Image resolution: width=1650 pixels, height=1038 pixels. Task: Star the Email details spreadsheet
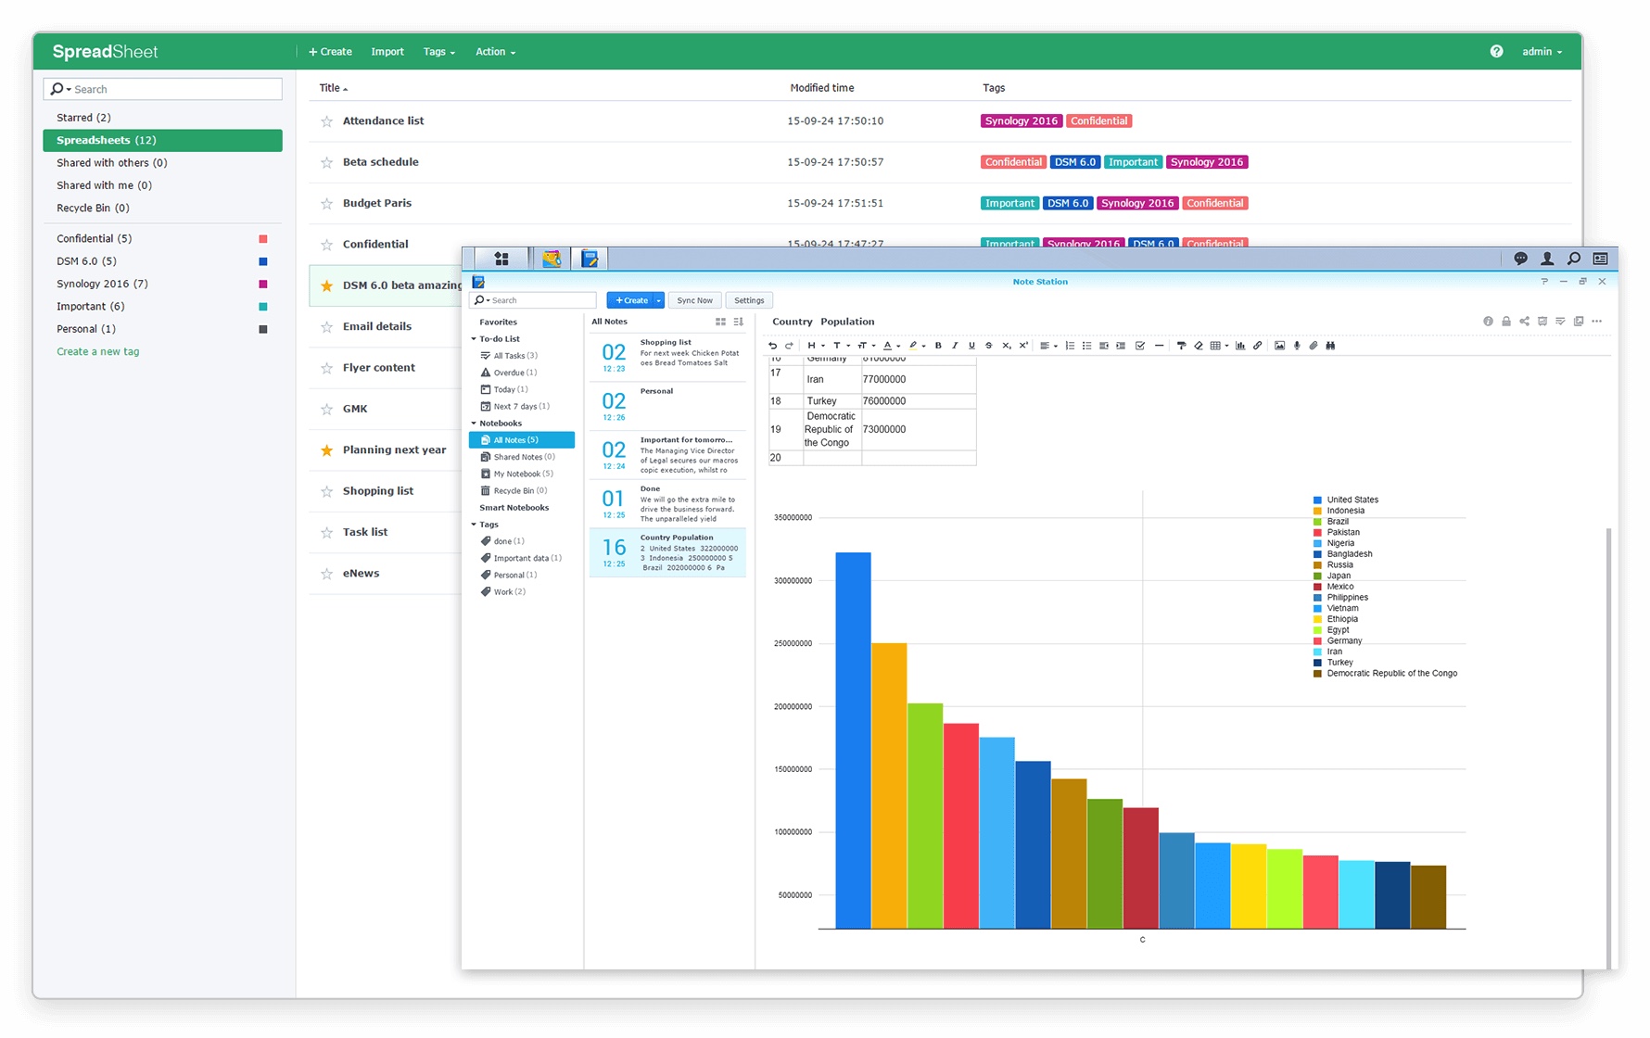[x=326, y=327]
